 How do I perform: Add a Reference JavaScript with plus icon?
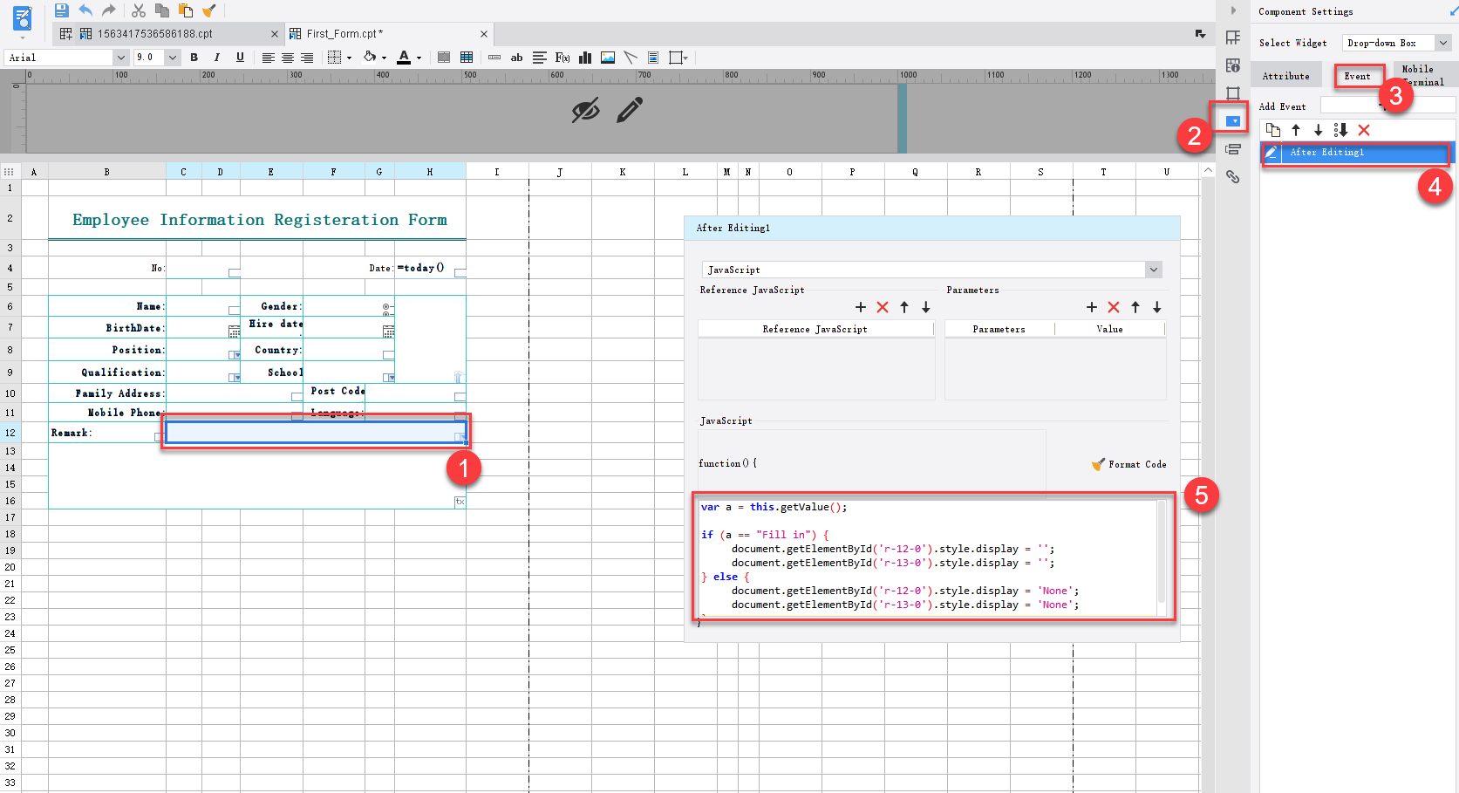(x=861, y=307)
